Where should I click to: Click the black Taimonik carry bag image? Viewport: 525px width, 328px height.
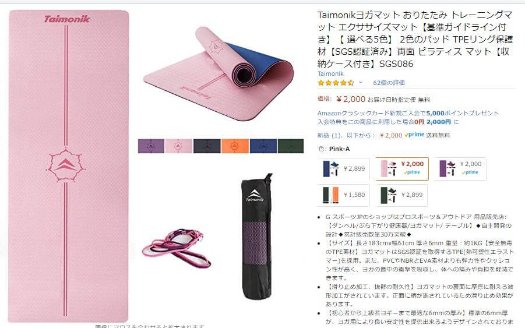point(257,237)
